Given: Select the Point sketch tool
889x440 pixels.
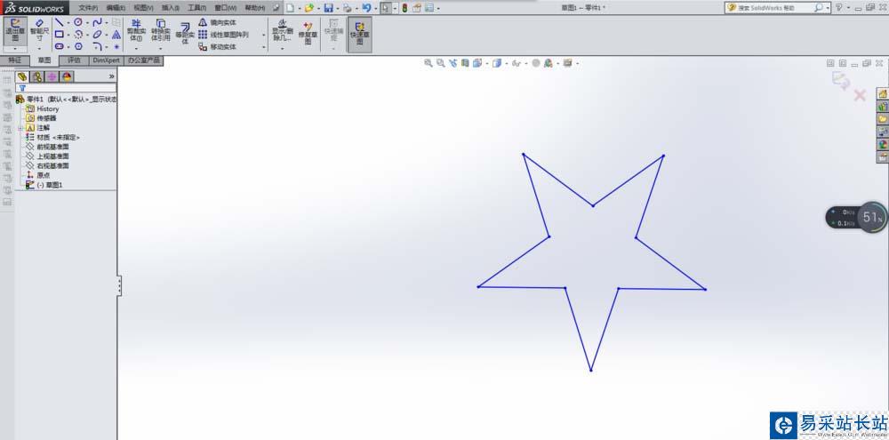Looking at the screenshot, I should point(116,46).
